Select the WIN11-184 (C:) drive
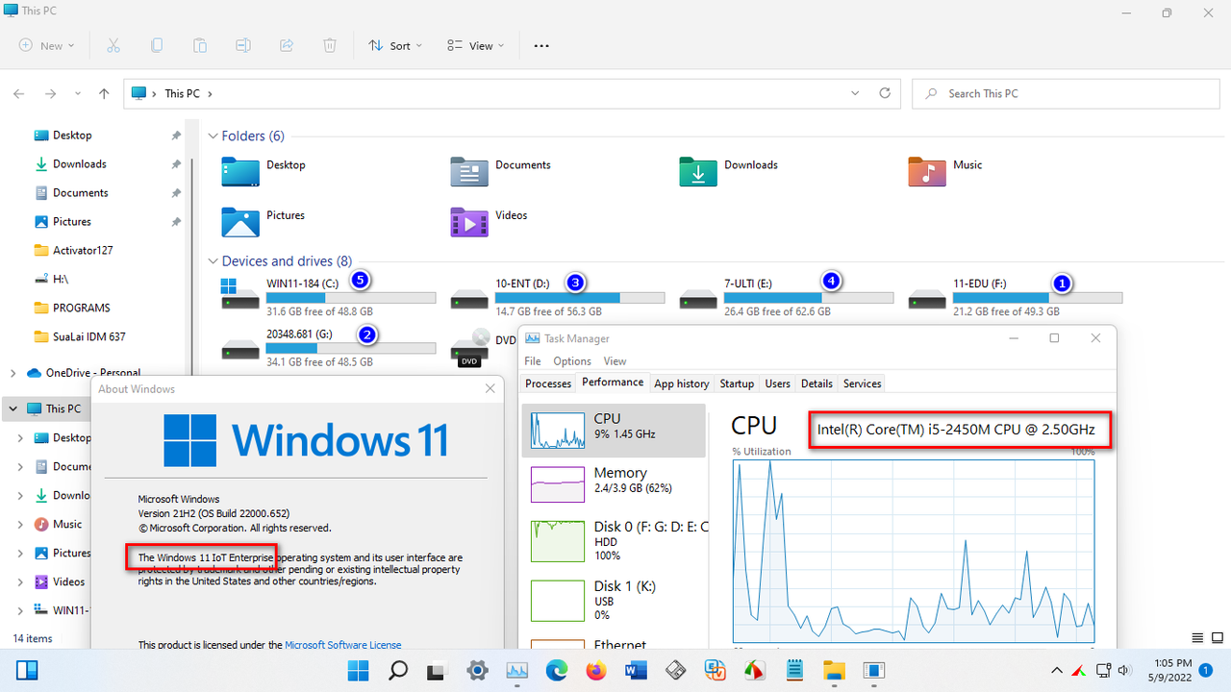Image resolution: width=1231 pixels, height=692 pixels. tap(328, 297)
